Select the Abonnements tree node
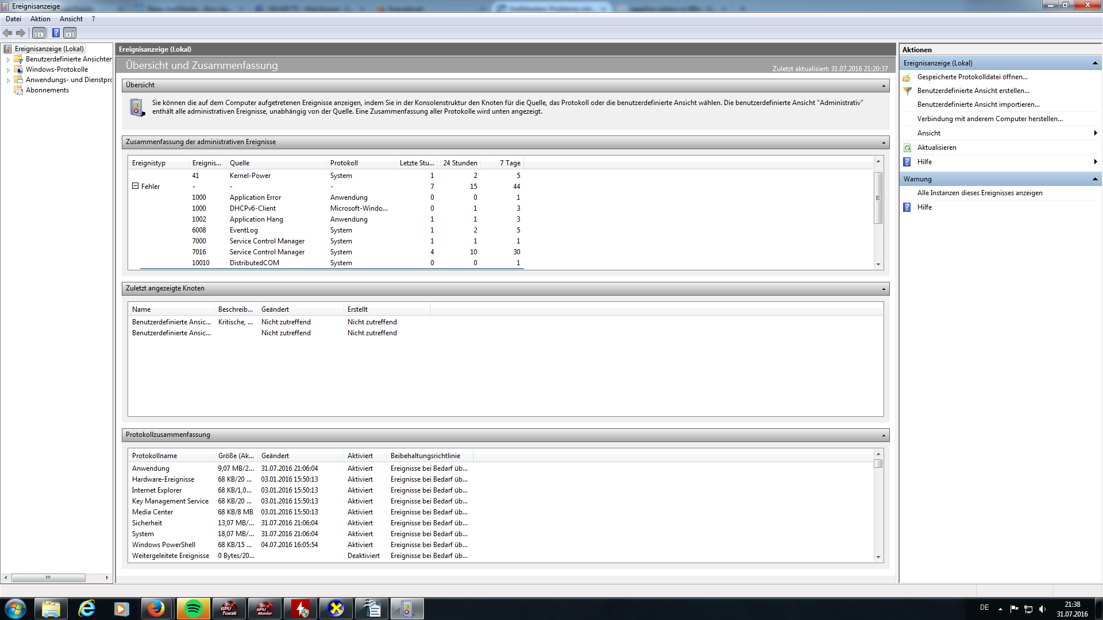 point(47,90)
